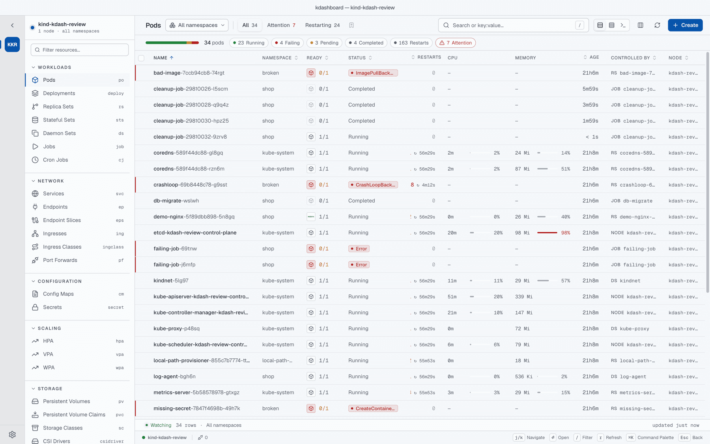Collapse the STORAGE section
710x444 pixels.
point(47,389)
